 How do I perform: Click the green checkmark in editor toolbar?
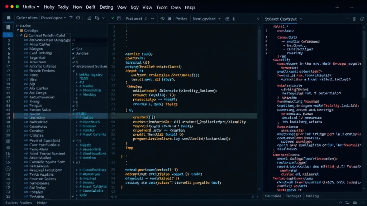click(x=113, y=18)
